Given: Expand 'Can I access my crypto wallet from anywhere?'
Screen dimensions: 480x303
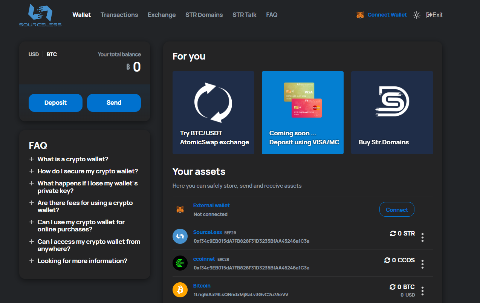Looking at the screenshot, I should tap(85, 245).
